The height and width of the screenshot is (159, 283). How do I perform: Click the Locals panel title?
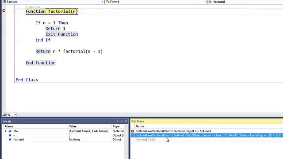[x=7, y=121]
